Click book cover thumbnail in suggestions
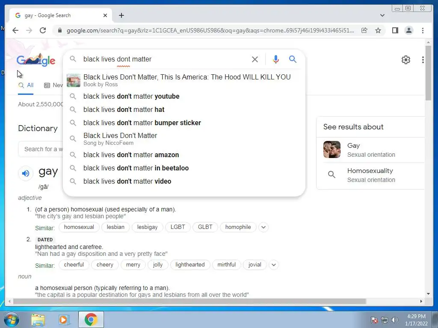Viewport: 438px width, 328px height. point(74,80)
